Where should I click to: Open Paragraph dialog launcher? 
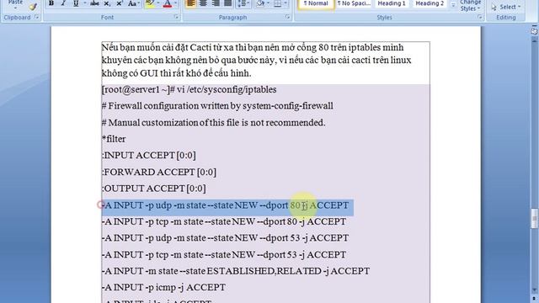point(287,17)
